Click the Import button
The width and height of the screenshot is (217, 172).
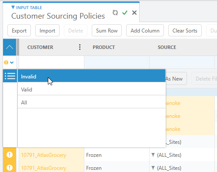(47, 30)
